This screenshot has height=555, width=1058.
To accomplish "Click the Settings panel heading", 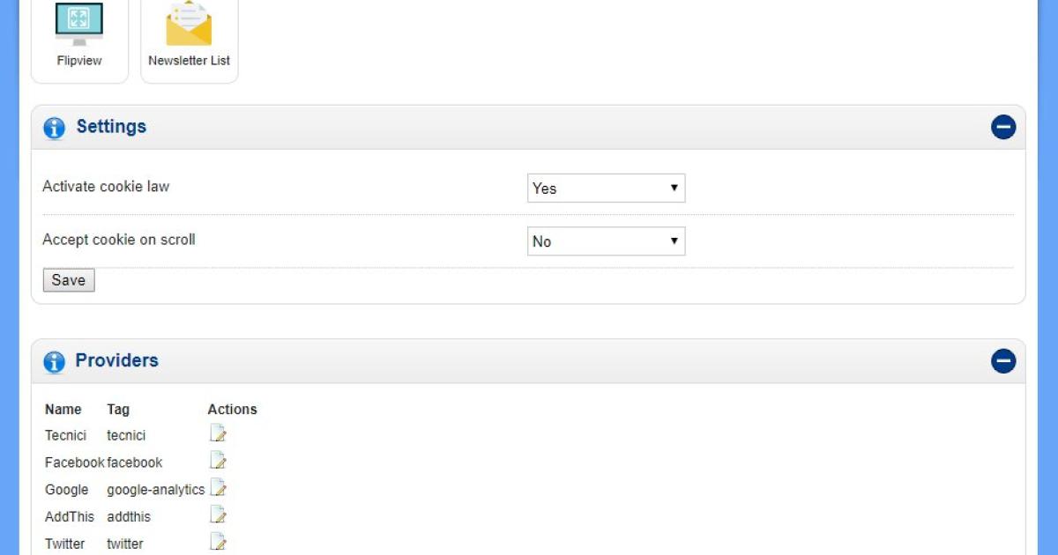I will [x=111, y=127].
